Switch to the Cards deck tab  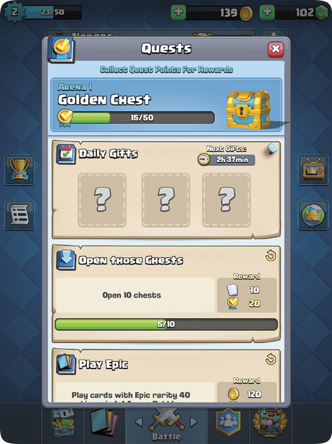pos(105,423)
